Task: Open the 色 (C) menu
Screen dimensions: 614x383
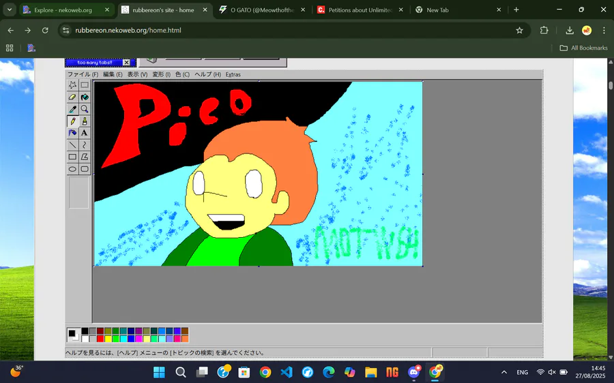Action: [182, 74]
